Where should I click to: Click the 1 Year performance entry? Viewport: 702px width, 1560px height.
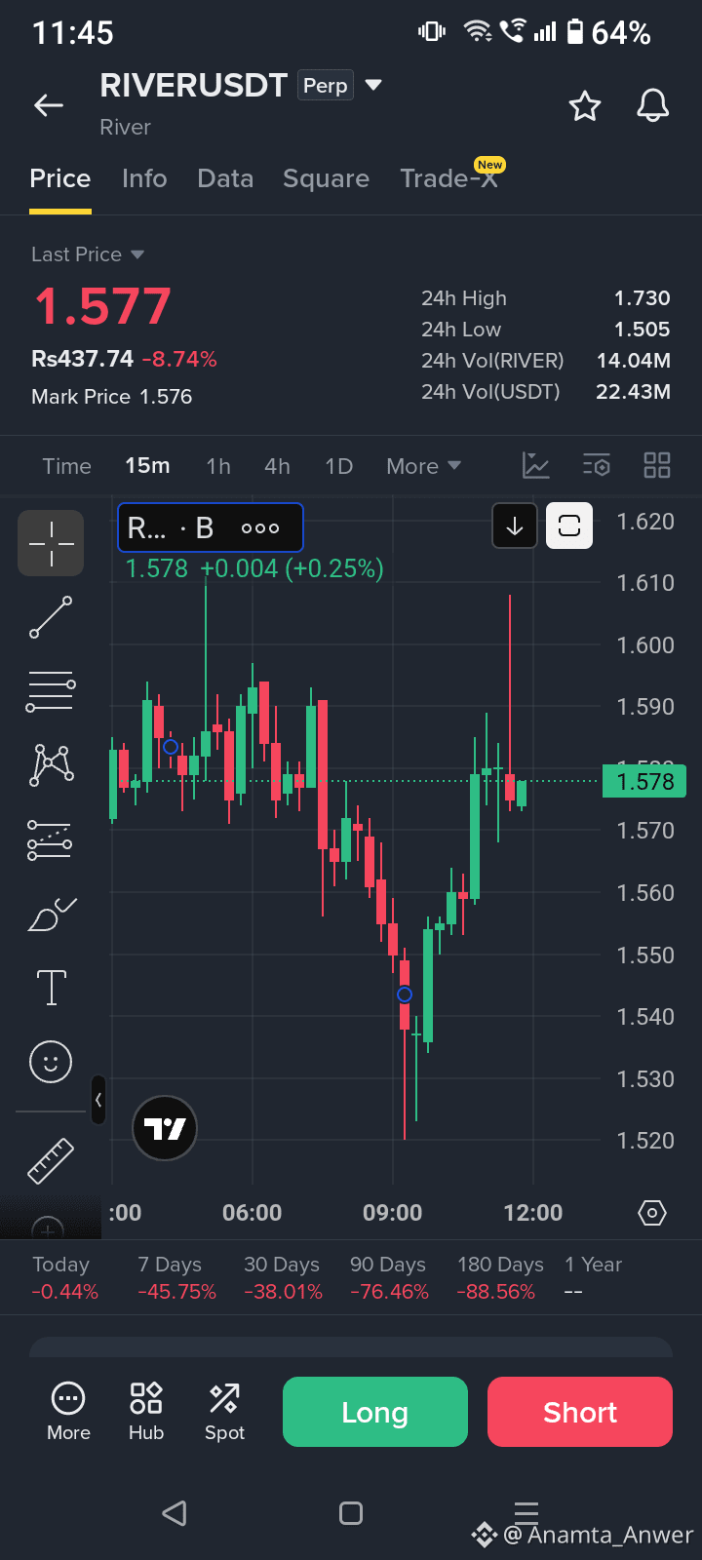(x=593, y=1277)
